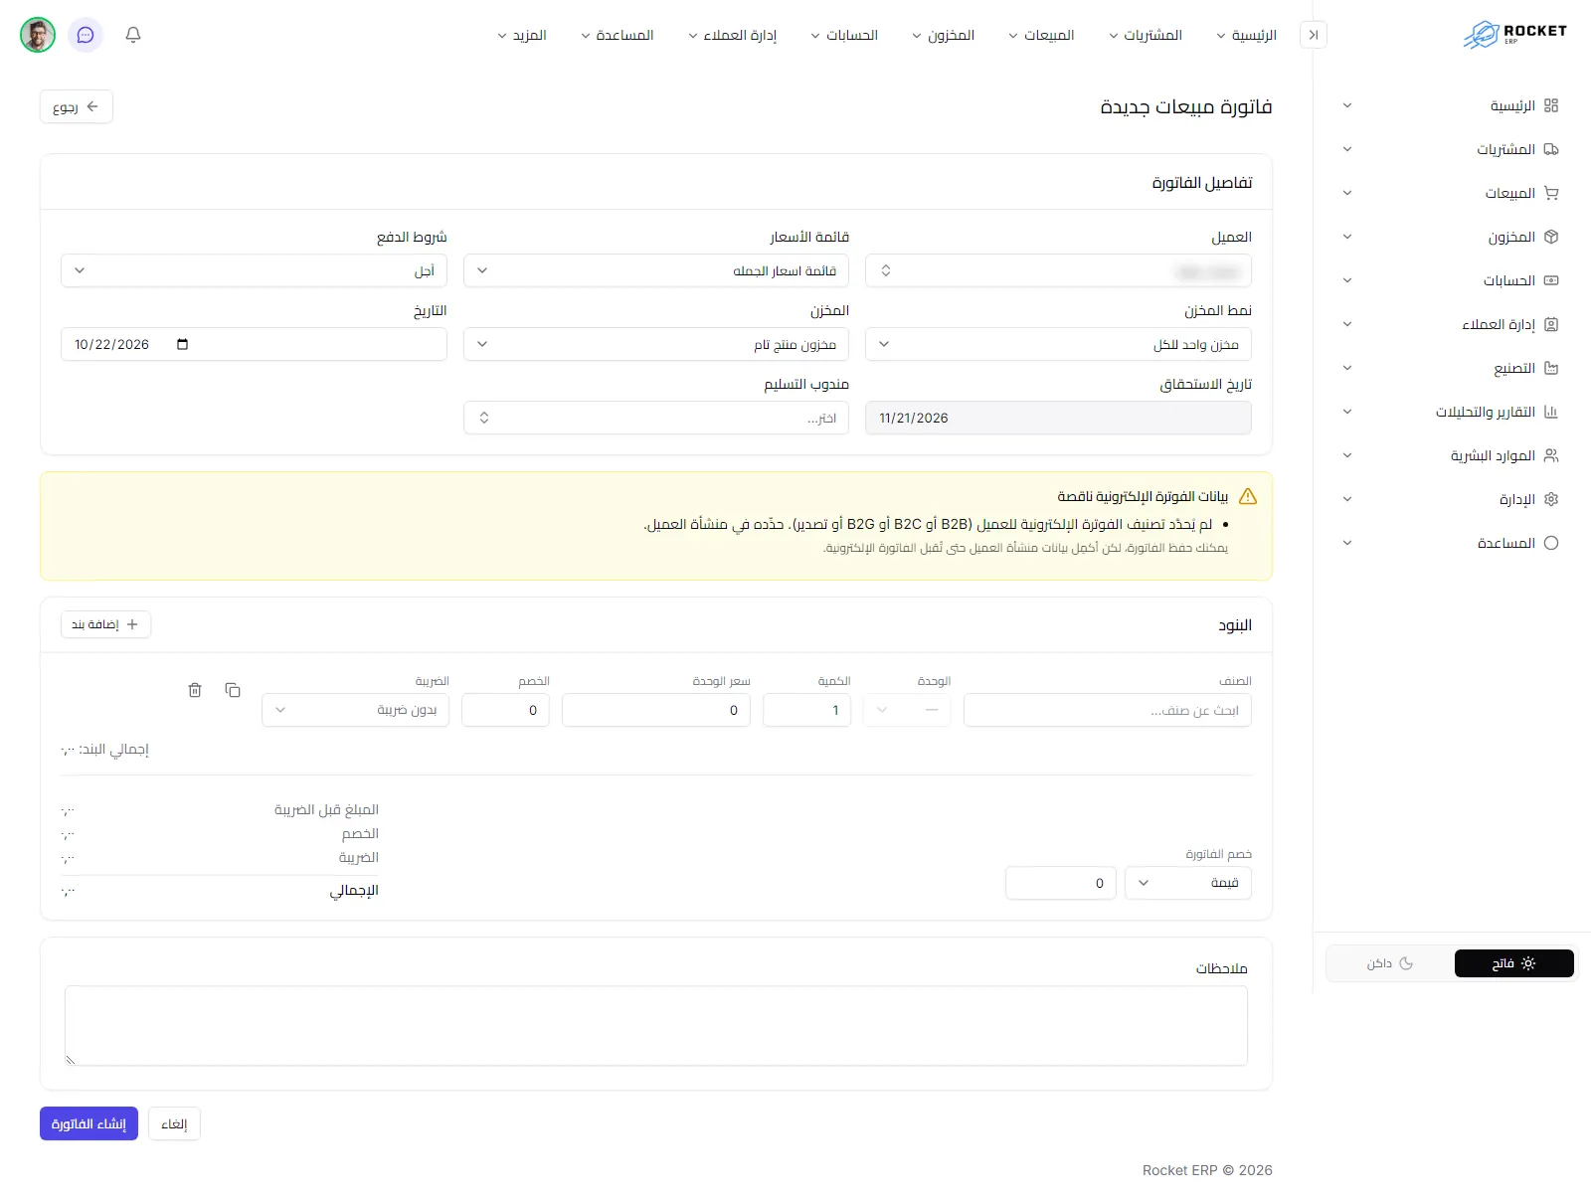The height and width of the screenshot is (1200, 1591).
Task: Click the التقارير والتحليلات chart icon
Action: (1551, 412)
